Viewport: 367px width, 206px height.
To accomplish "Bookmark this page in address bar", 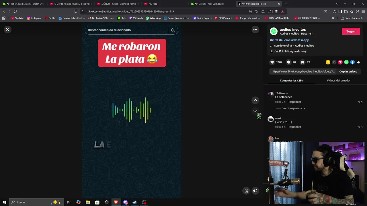I will [76, 11].
